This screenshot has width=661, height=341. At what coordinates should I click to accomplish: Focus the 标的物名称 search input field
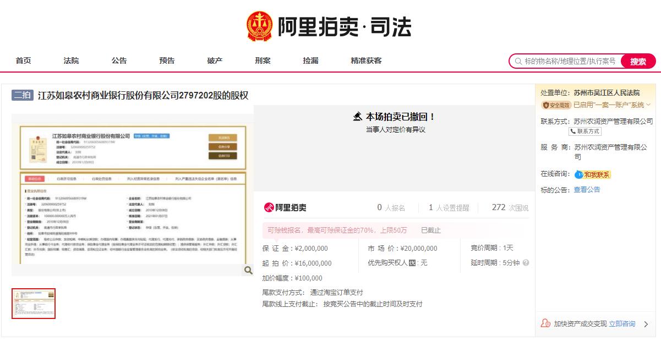tap(570, 61)
